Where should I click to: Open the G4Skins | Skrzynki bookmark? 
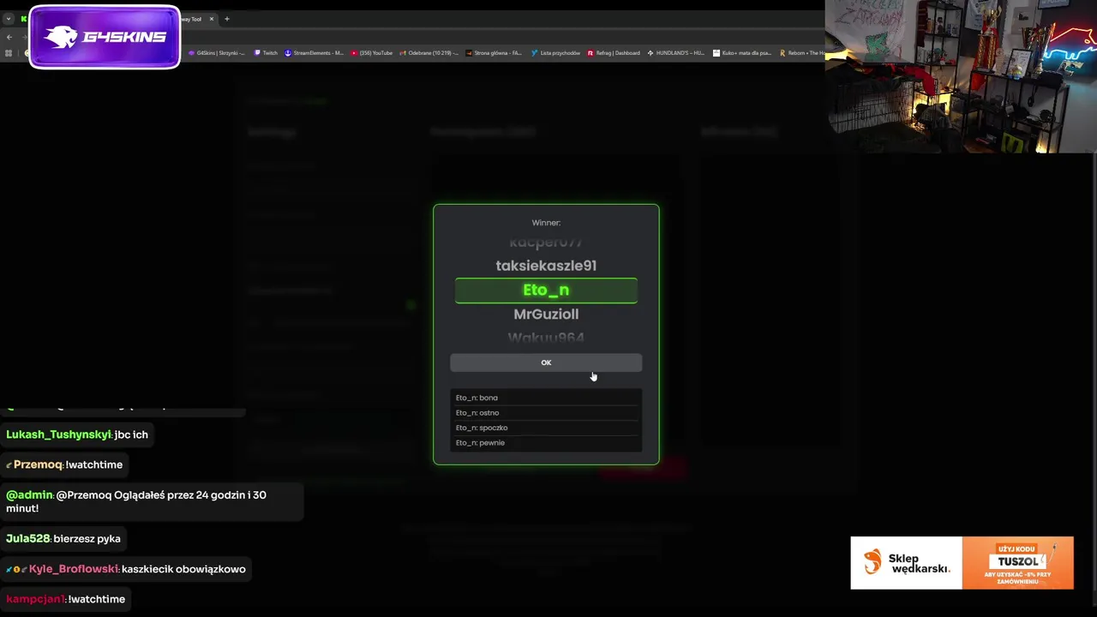pos(217,53)
